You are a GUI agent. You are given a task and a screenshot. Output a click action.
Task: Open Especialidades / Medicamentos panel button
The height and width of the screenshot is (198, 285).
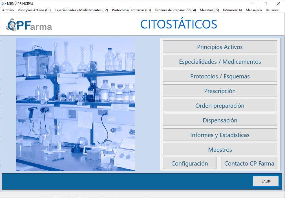220,61
